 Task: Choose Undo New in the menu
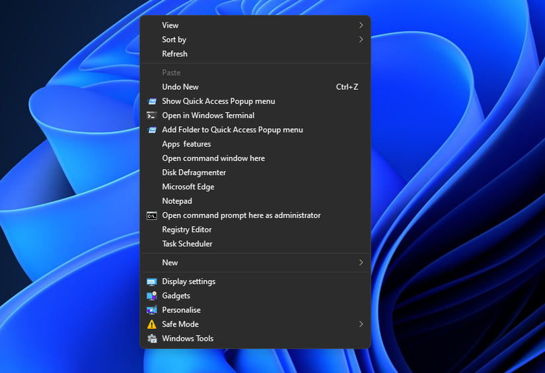[180, 87]
